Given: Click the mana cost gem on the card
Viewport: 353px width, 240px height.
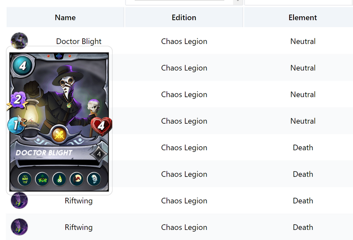Looking at the screenshot, I should 19,67.
